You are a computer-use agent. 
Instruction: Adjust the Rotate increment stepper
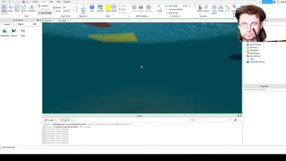[x=76, y=8]
